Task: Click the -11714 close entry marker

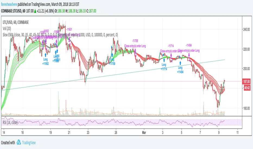Action: [171, 51]
